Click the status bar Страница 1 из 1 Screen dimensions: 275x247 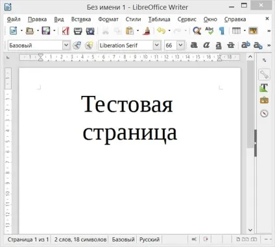28,239
